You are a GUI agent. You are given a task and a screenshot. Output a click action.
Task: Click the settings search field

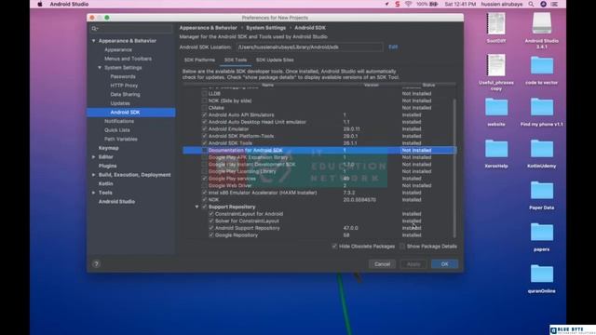tap(131, 29)
